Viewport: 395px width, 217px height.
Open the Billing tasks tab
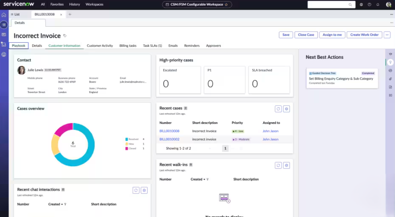(128, 46)
